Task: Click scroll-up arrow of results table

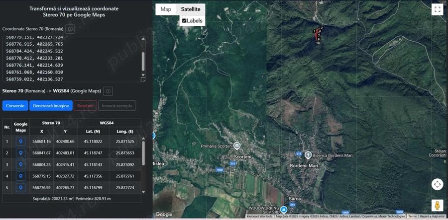Action: pos(143,139)
